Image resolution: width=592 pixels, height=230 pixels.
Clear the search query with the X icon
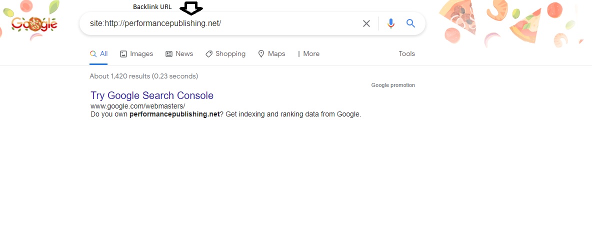coord(366,23)
